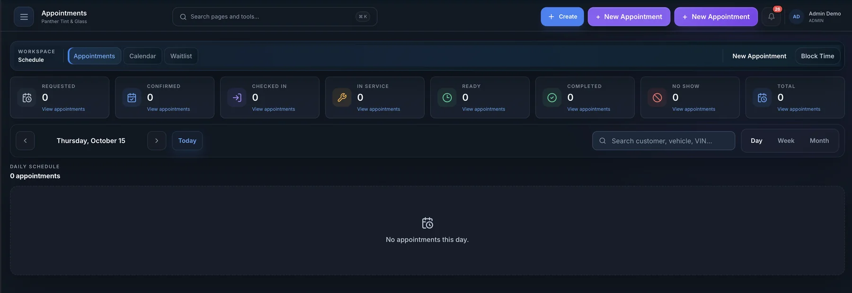Click the In Service wrench icon

[342, 98]
